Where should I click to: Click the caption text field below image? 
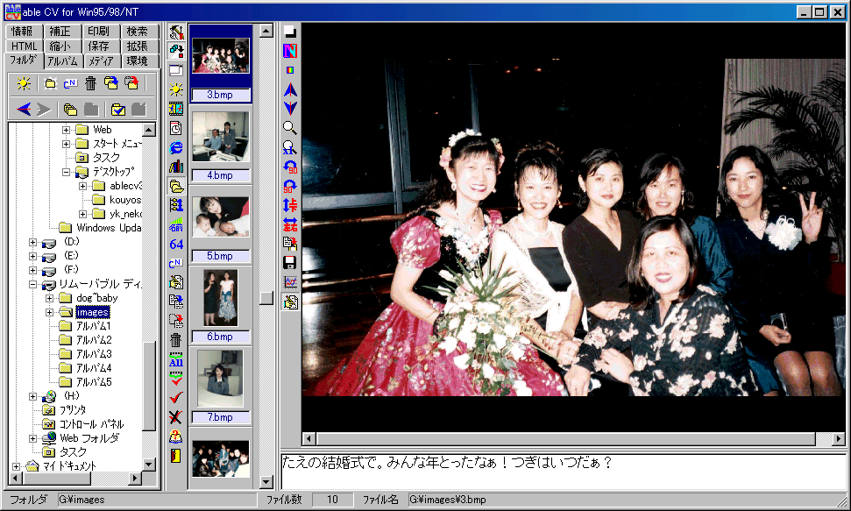[x=561, y=471]
